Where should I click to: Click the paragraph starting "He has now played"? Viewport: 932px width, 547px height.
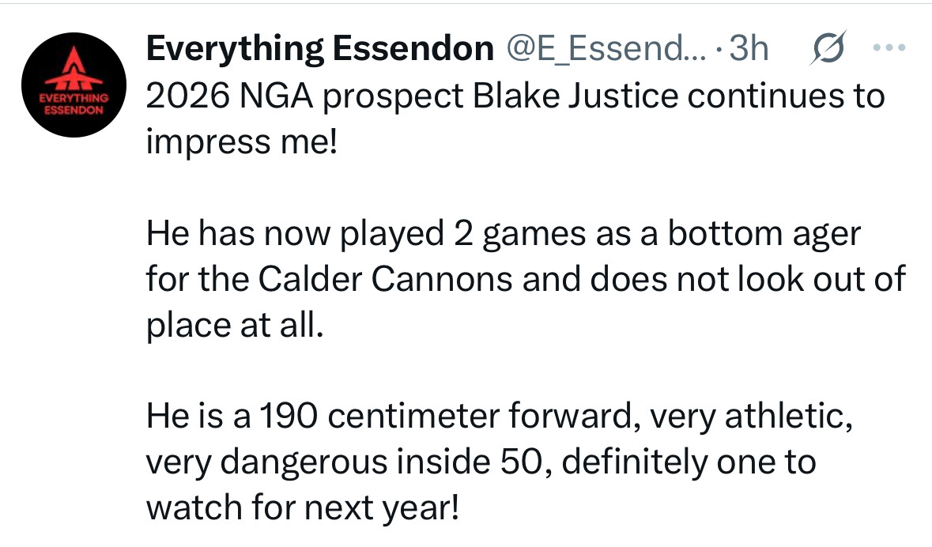[526, 279]
